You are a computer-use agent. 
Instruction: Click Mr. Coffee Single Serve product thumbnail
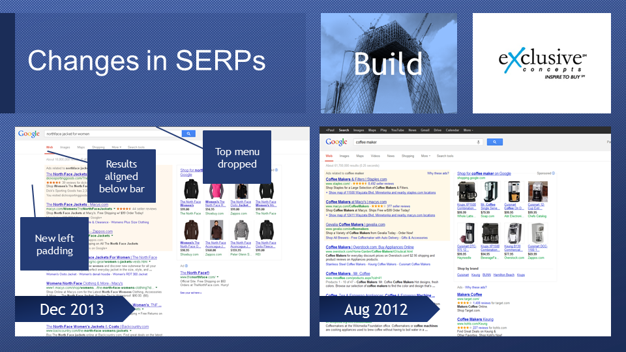pyautogui.click(x=490, y=191)
